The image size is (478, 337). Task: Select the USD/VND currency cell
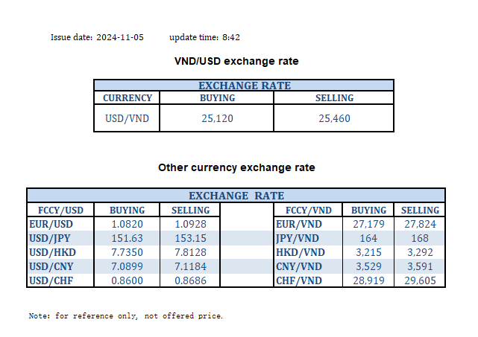click(127, 118)
